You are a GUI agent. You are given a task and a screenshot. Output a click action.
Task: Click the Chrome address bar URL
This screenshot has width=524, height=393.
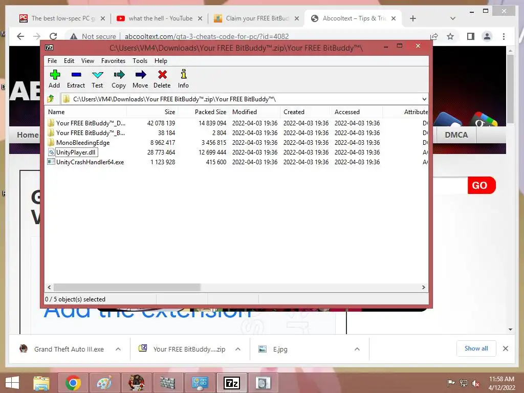point(207,36)
